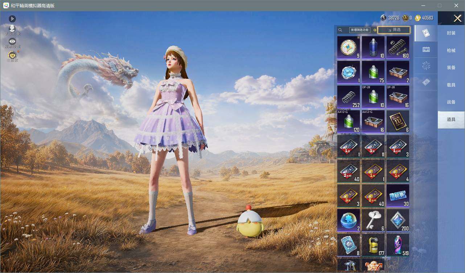
Task: Select the colorful drink can count 519
Action: pyautogui.click(x=398, y=245)
